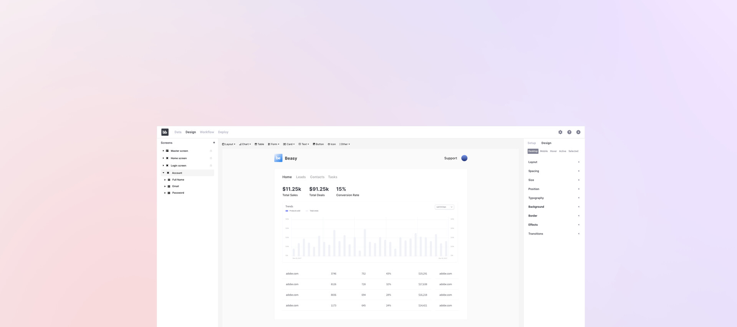
Task: Select the Desktop style state
Action: coord(533,151)
